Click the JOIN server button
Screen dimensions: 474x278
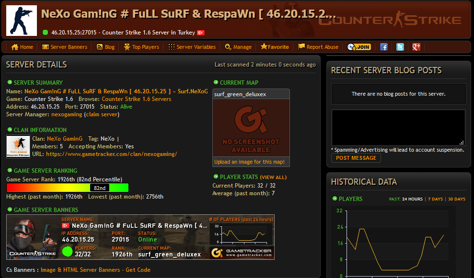(x=359, y=47)
